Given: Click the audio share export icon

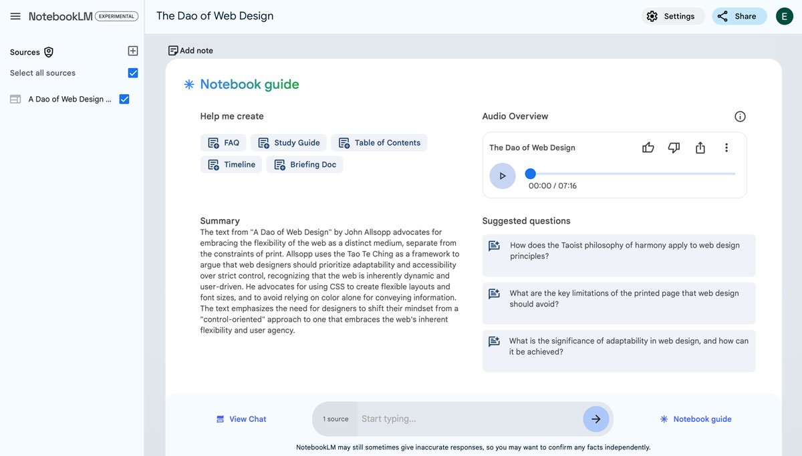Looking at the screenshot, I should 700,148.
